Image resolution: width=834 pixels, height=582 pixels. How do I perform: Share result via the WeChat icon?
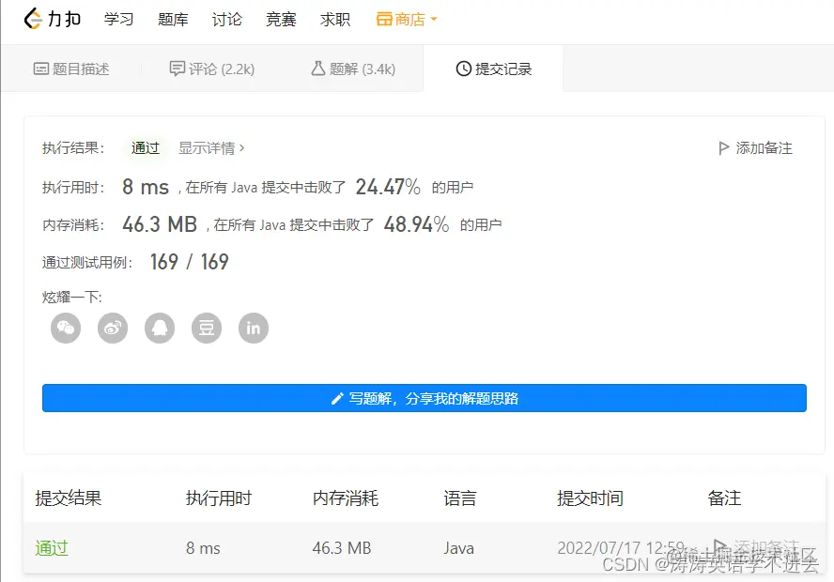tap(66, 329)
